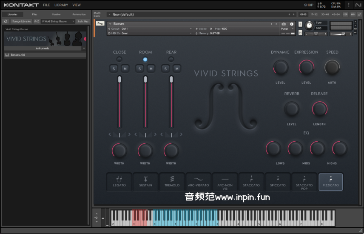This screenshot has height=234, width=364.
Task: Solo the Close microphone channel
Action: (114, 68)
